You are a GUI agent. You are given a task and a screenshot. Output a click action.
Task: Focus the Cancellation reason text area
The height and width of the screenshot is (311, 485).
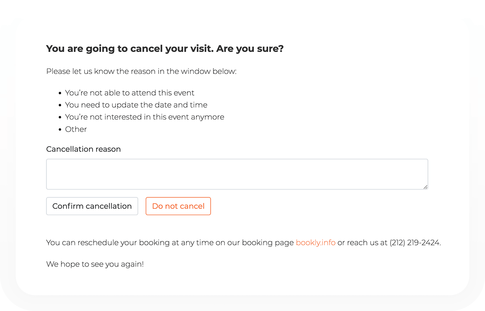coord(237,174)
